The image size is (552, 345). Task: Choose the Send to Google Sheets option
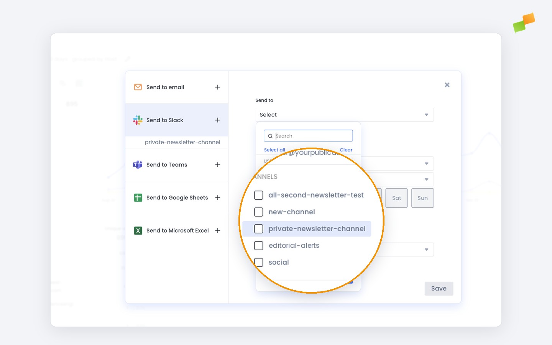[x=177, y=197]
